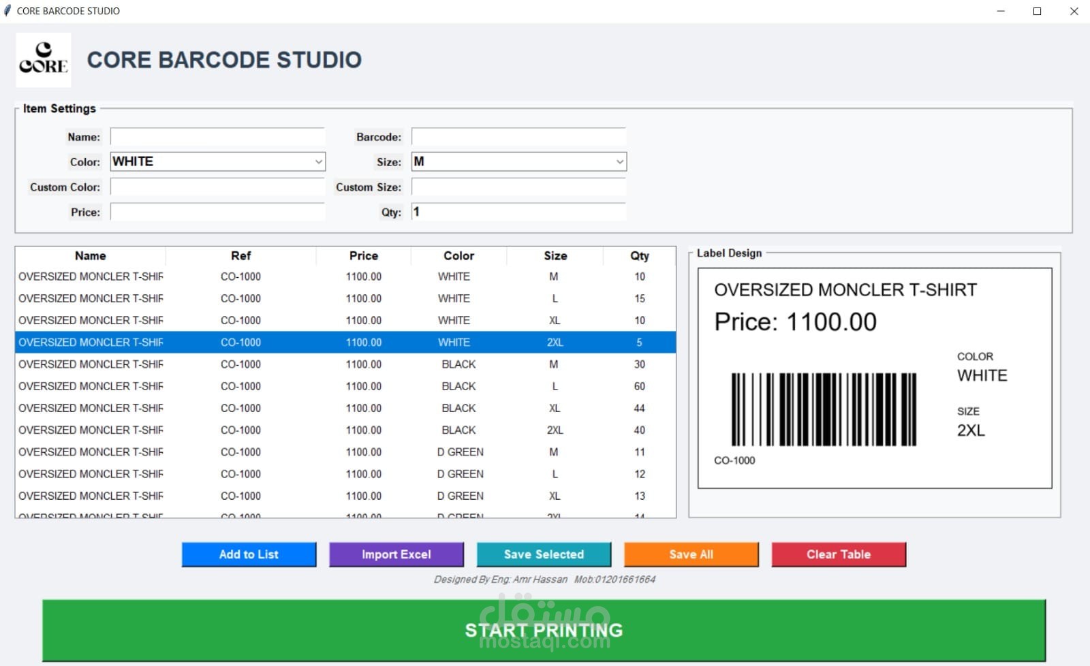The width and height of the screenshot is (1090, 666).
Task: Click the 'CORE BARCODE STUDIO' heading beside the logo
Action: tap(224, 60)
